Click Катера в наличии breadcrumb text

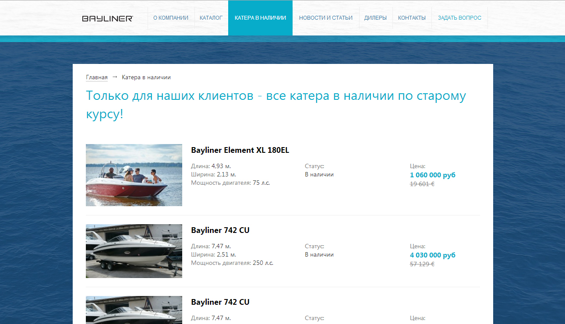click(x=146, y=77)
